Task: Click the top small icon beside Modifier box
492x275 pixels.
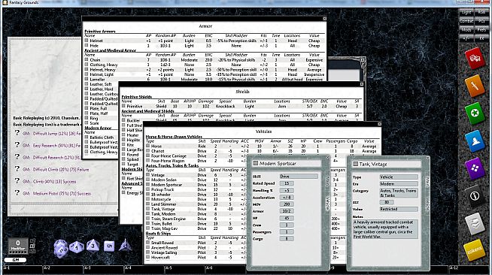Action: click(x=32, y=241)
